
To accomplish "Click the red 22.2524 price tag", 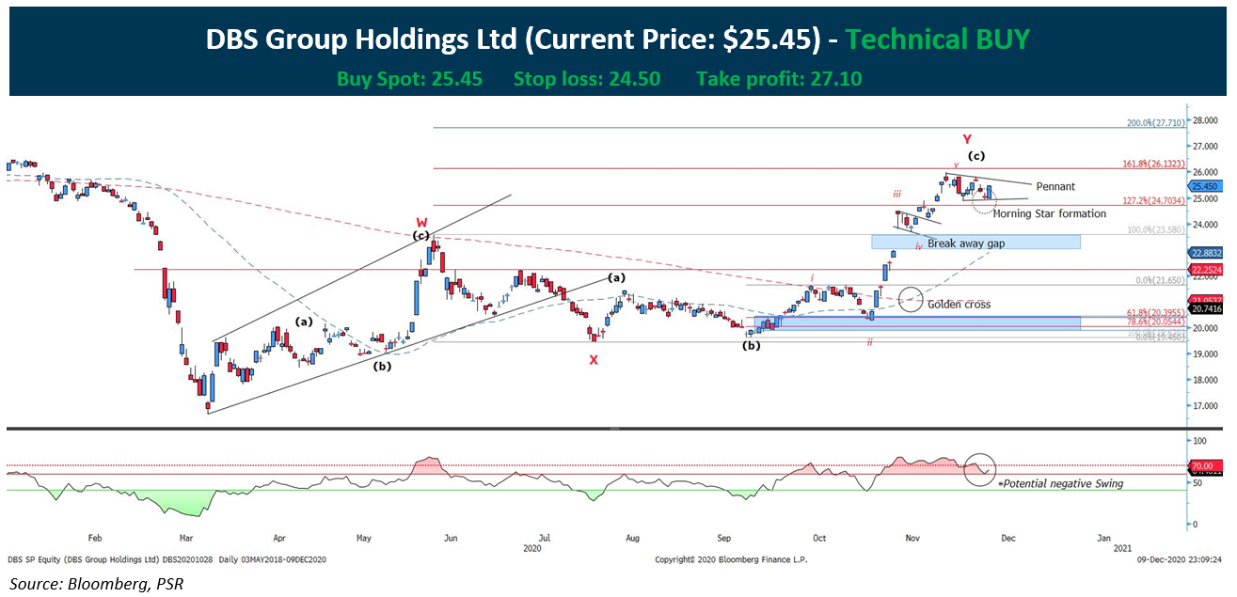I will (1207, 269).
